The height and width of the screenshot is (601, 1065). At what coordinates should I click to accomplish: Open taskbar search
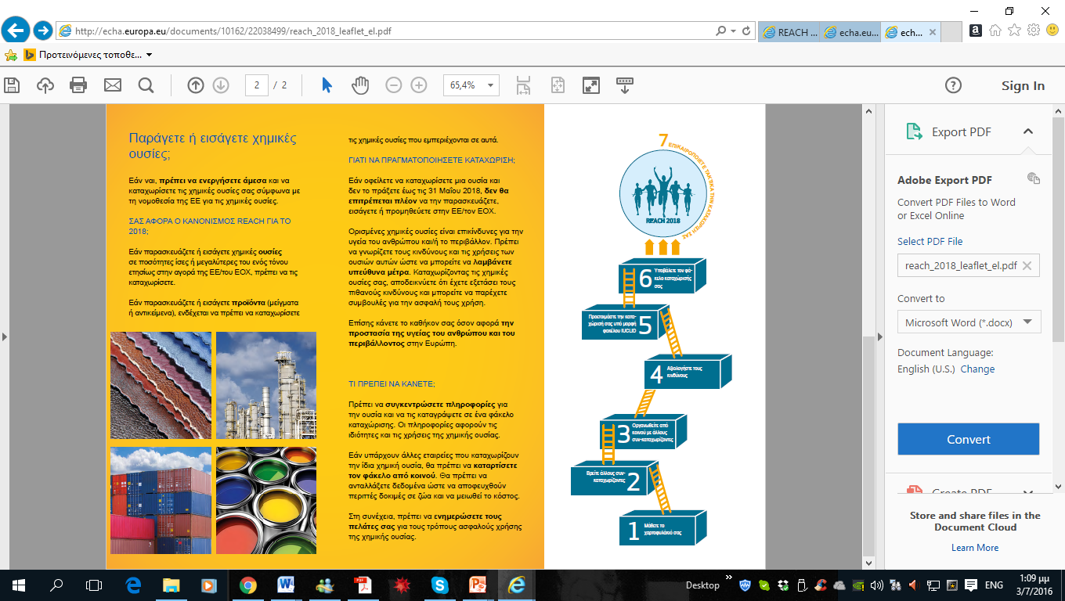click(x=56, y=585)
